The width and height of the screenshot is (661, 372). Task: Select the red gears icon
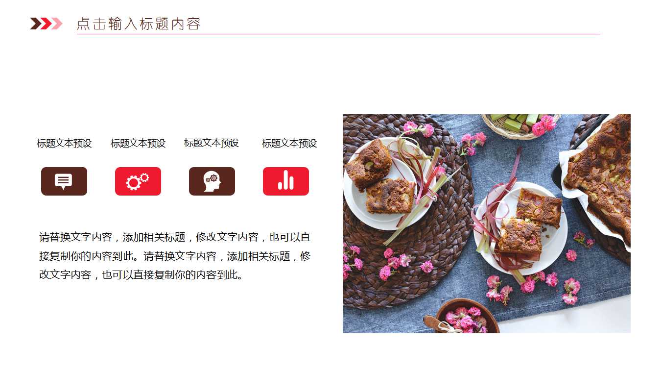138,181
